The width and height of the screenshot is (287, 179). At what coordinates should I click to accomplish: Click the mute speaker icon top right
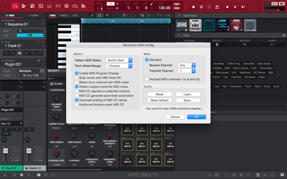(281, 4)
